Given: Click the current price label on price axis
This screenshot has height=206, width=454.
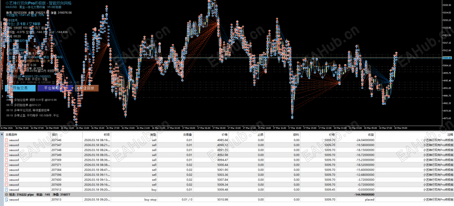Looking at the screenshot, I should pos(447,58).
